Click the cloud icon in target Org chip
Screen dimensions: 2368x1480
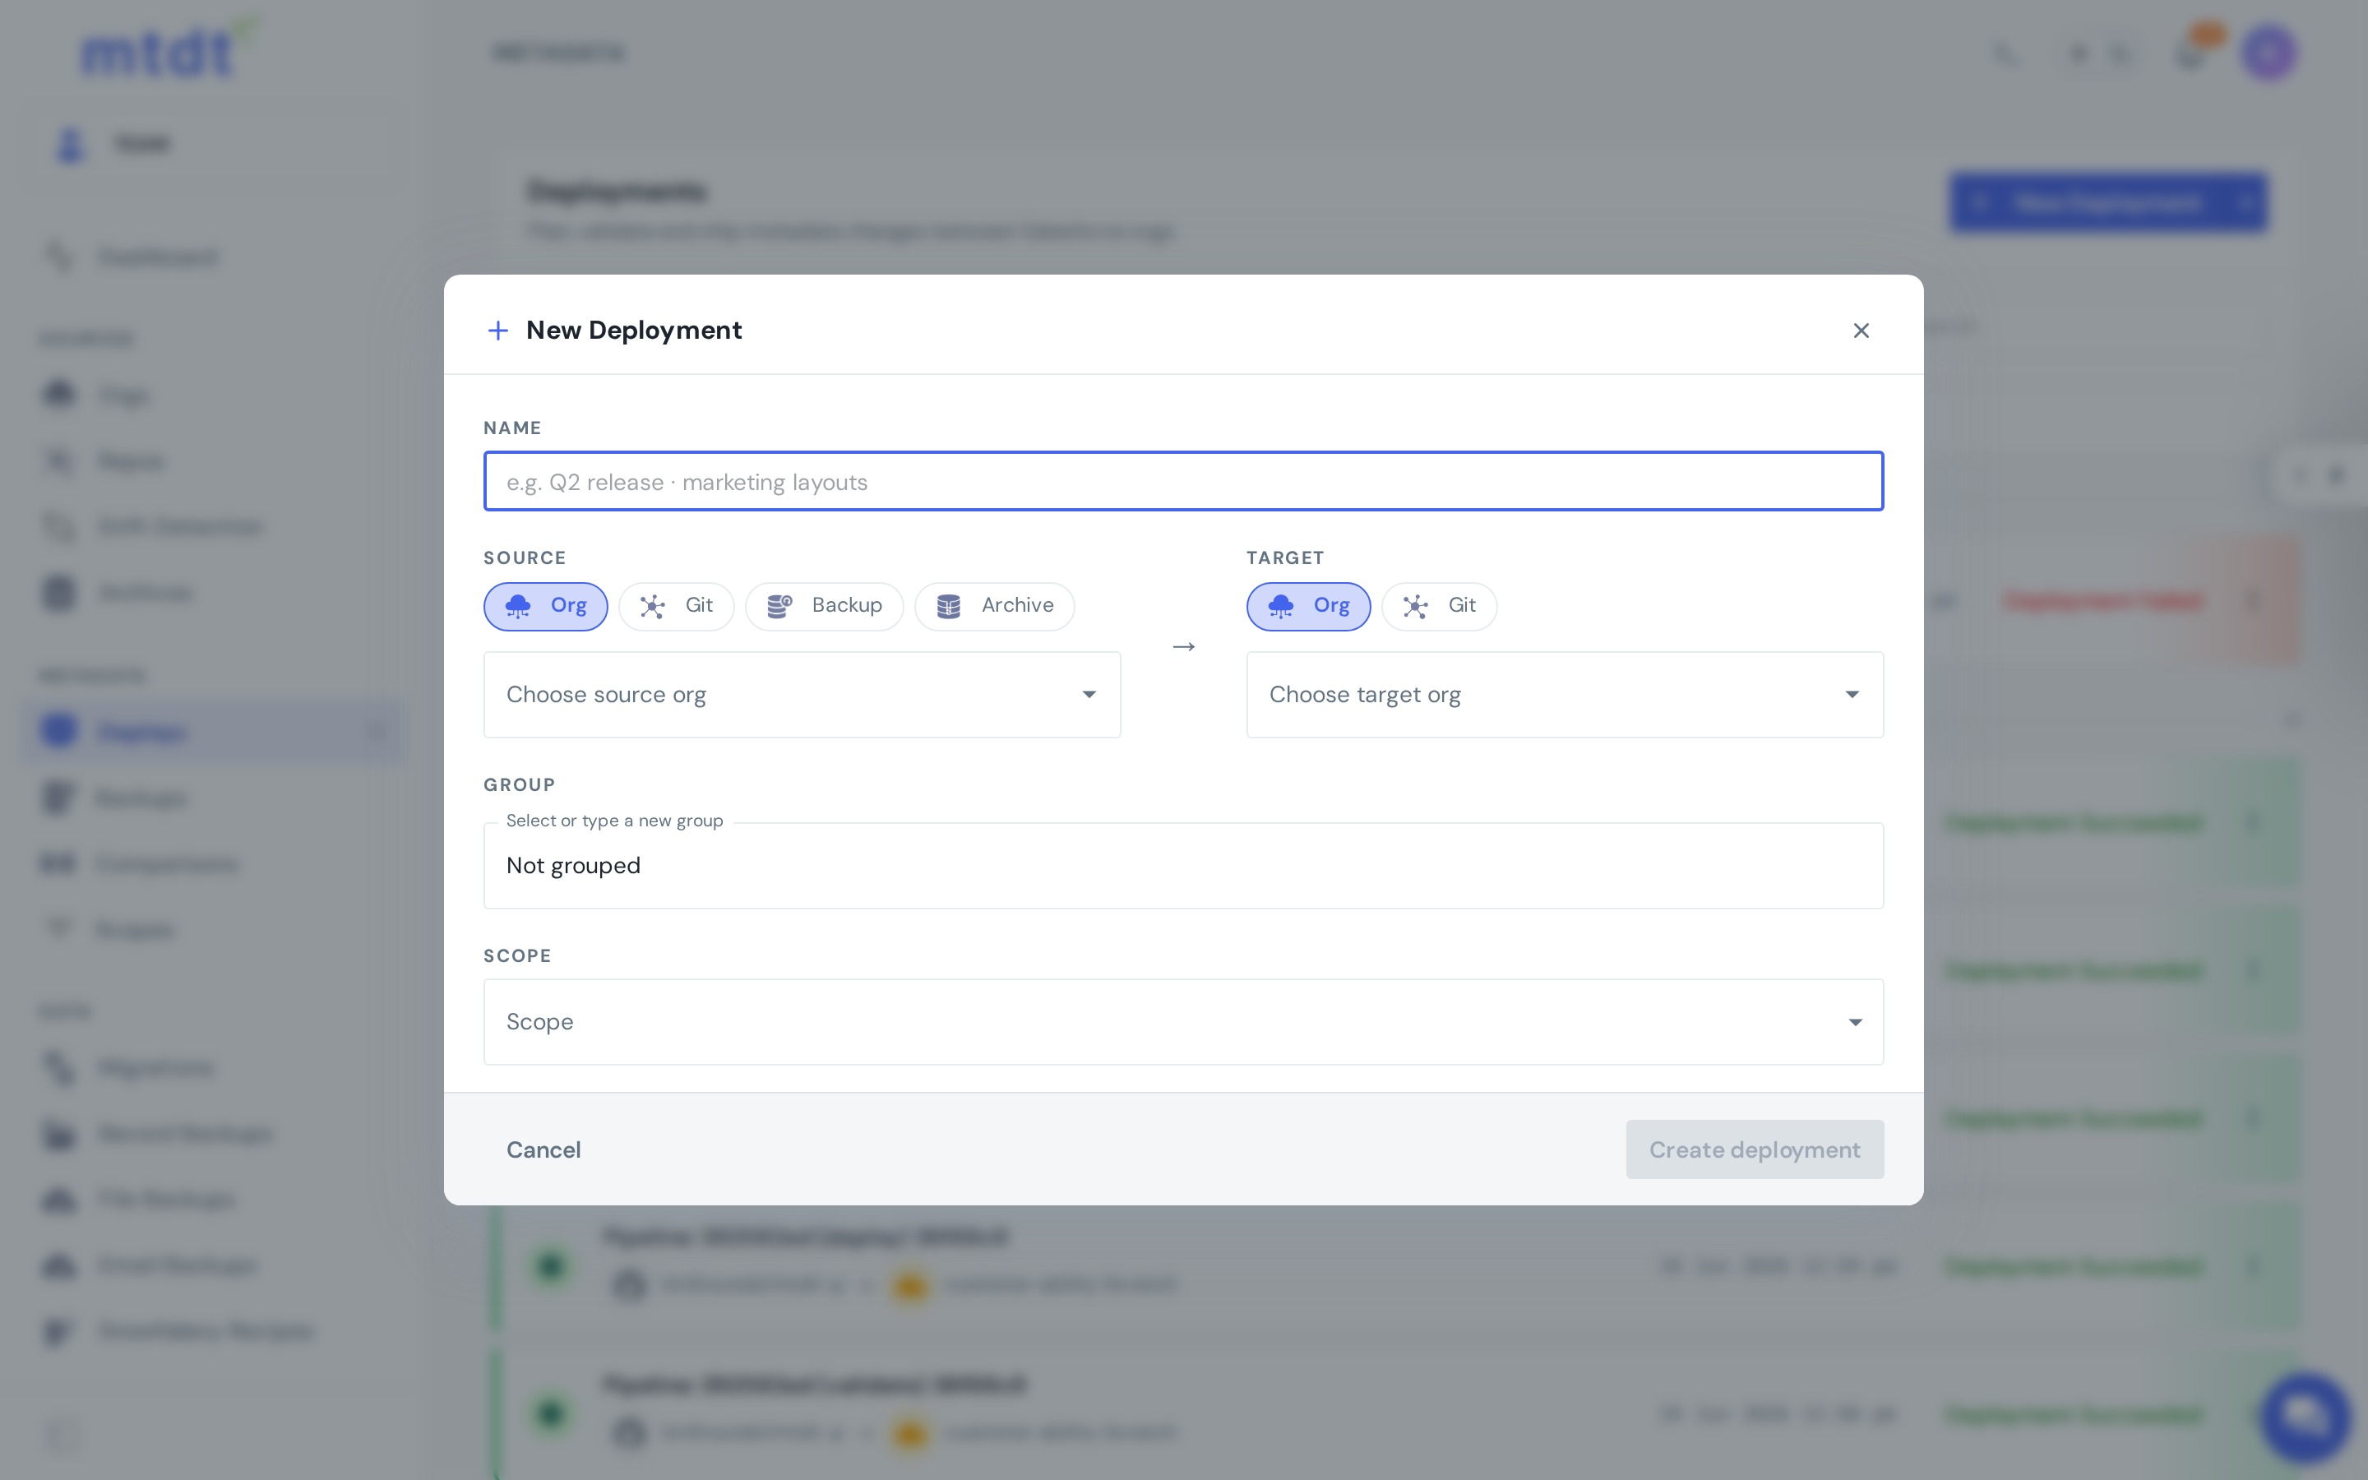coord(1281,607)
